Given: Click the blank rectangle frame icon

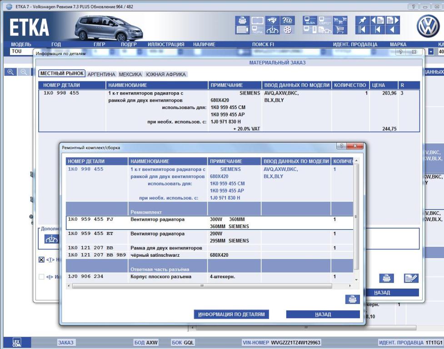Looking at the screenshot, I should click(x=257, y=20).
